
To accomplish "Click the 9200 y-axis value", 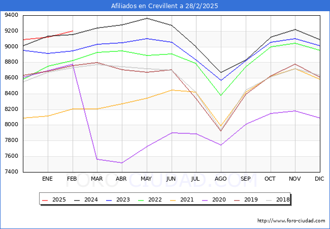I will (11, 31).
